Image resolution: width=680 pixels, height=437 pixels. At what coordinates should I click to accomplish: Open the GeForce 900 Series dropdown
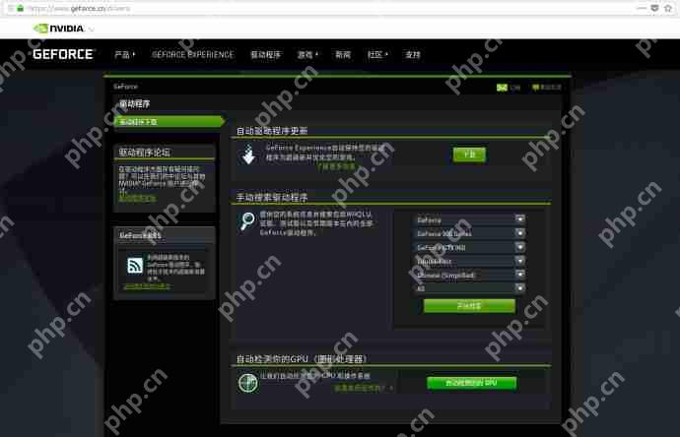pyautogui.click(x=469, y=233)
